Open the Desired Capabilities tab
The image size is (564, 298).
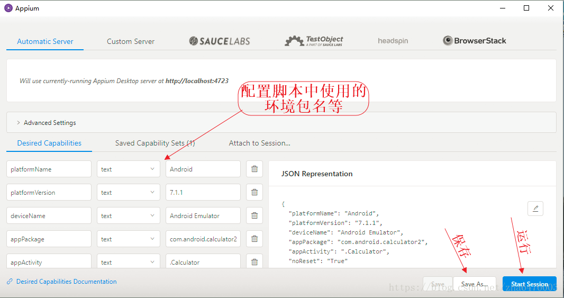49,143
